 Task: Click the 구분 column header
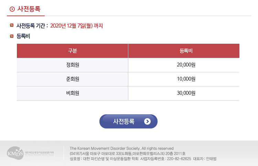pyautogui.click(x=72, y=51)
